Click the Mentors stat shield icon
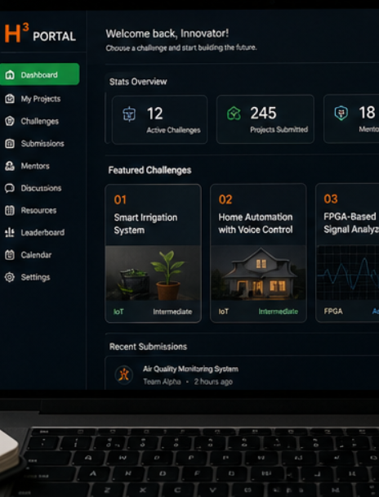 [x=341, y=113]
